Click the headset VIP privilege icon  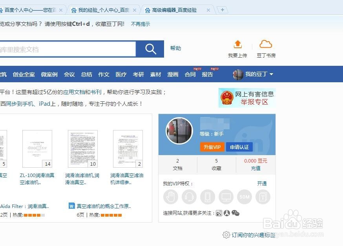[189, 197]
